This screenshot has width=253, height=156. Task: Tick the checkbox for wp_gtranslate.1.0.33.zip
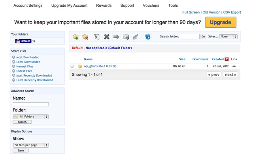point(72,66)
